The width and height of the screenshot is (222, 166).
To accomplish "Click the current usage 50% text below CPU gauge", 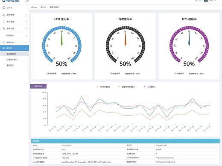I will pos(69,74).
